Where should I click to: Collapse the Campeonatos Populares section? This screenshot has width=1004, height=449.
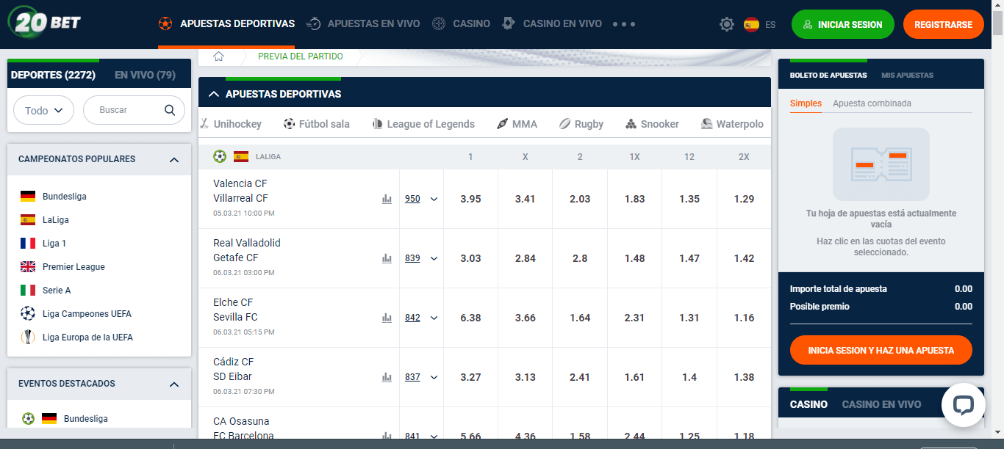tap(174, 159)
